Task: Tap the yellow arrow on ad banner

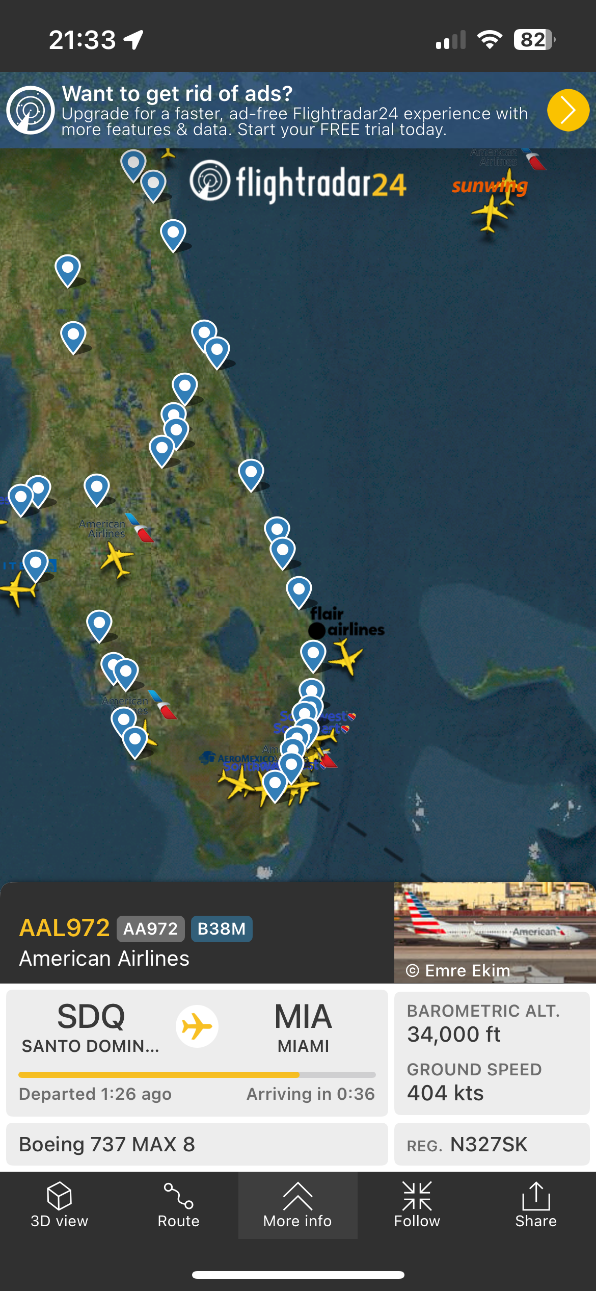Action: click(568, 110)
